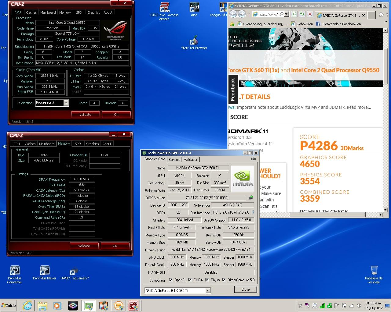Open Papelera de reciclaje desktop icon
The height and width of the screenshot is (312, 391).
(x=374, y=275)
